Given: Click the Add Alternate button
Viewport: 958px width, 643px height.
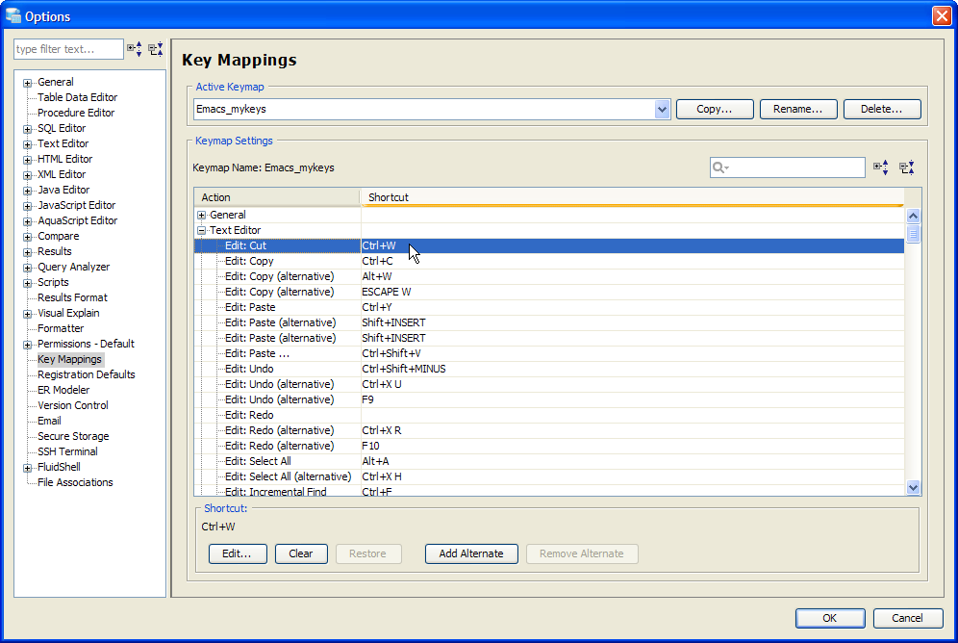Looking at the screenshot, I should [x=471, y=553].
